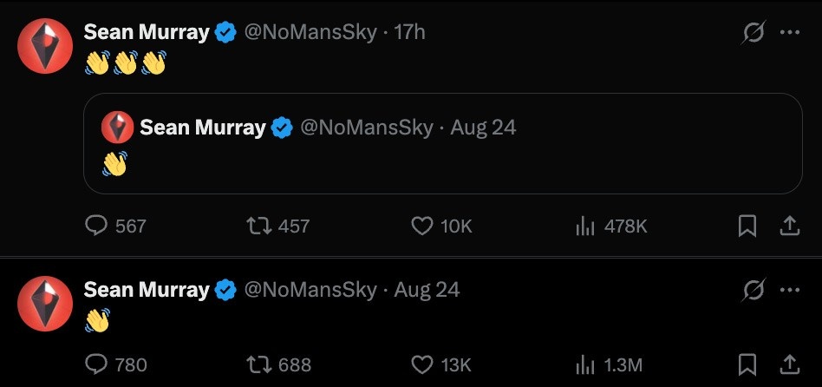Click the 17h timestamp link
The image size is (822, 387).
(x=409, y=33)
